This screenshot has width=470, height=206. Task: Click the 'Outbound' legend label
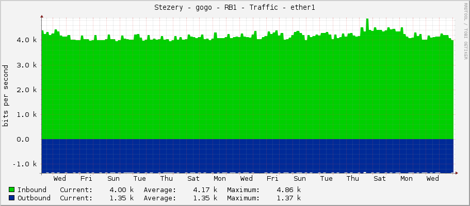pyautogui.click(x=34, y=198)
